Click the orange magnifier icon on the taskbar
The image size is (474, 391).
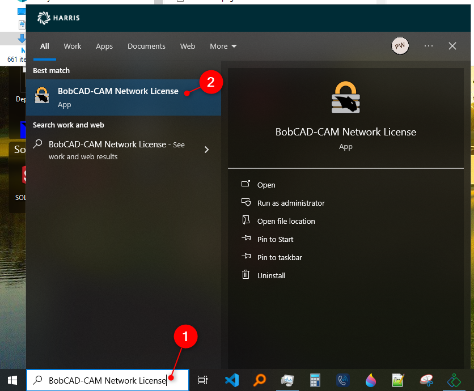[x=260, y=380]
